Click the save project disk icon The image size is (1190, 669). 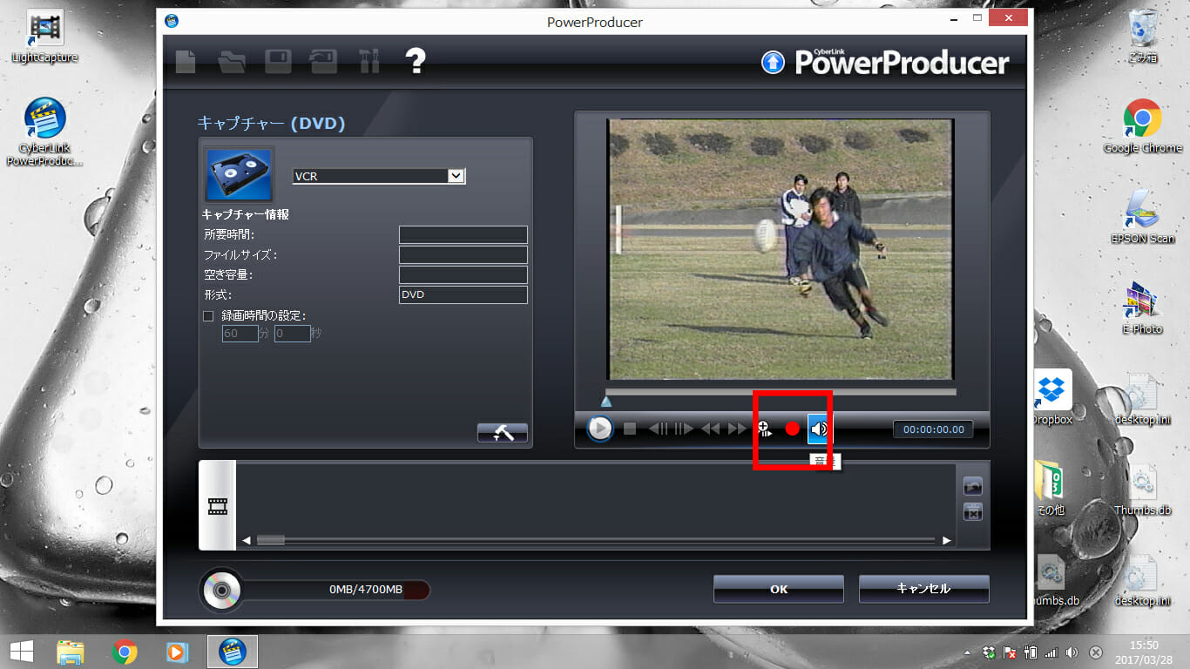pos(278,62)
